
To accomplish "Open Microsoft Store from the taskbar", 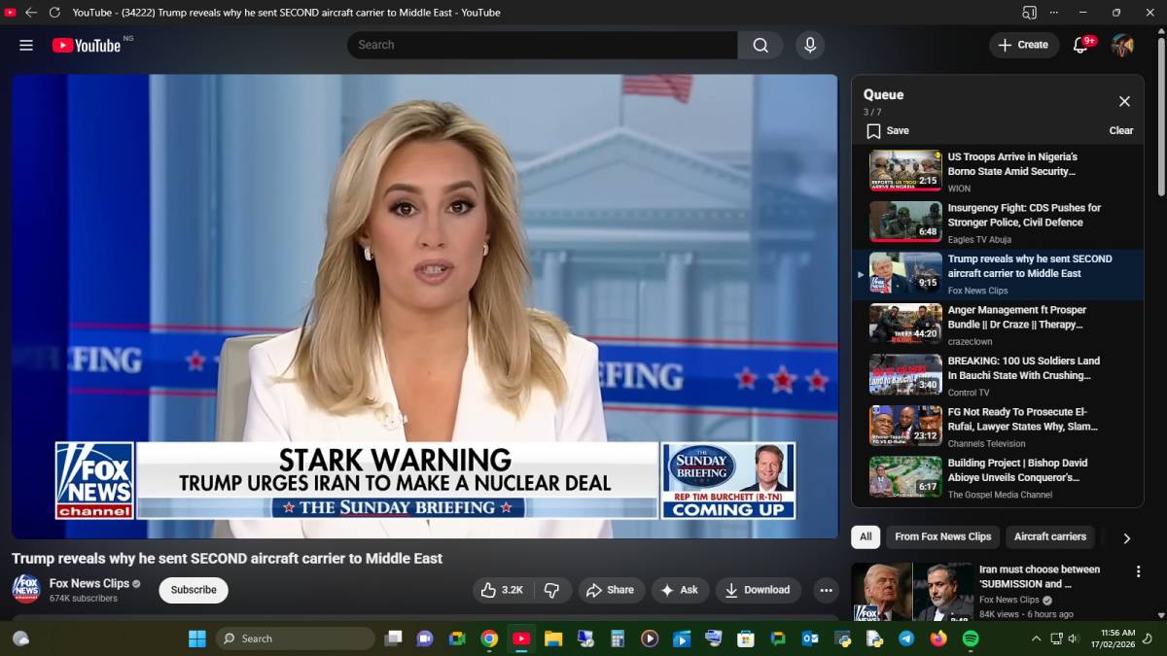I will click(746, 639).
